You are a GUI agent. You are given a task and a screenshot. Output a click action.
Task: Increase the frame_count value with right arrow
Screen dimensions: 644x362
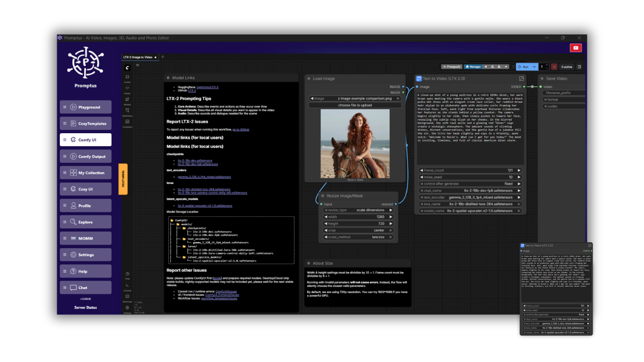pyautogui.click(x=519, y=170)
